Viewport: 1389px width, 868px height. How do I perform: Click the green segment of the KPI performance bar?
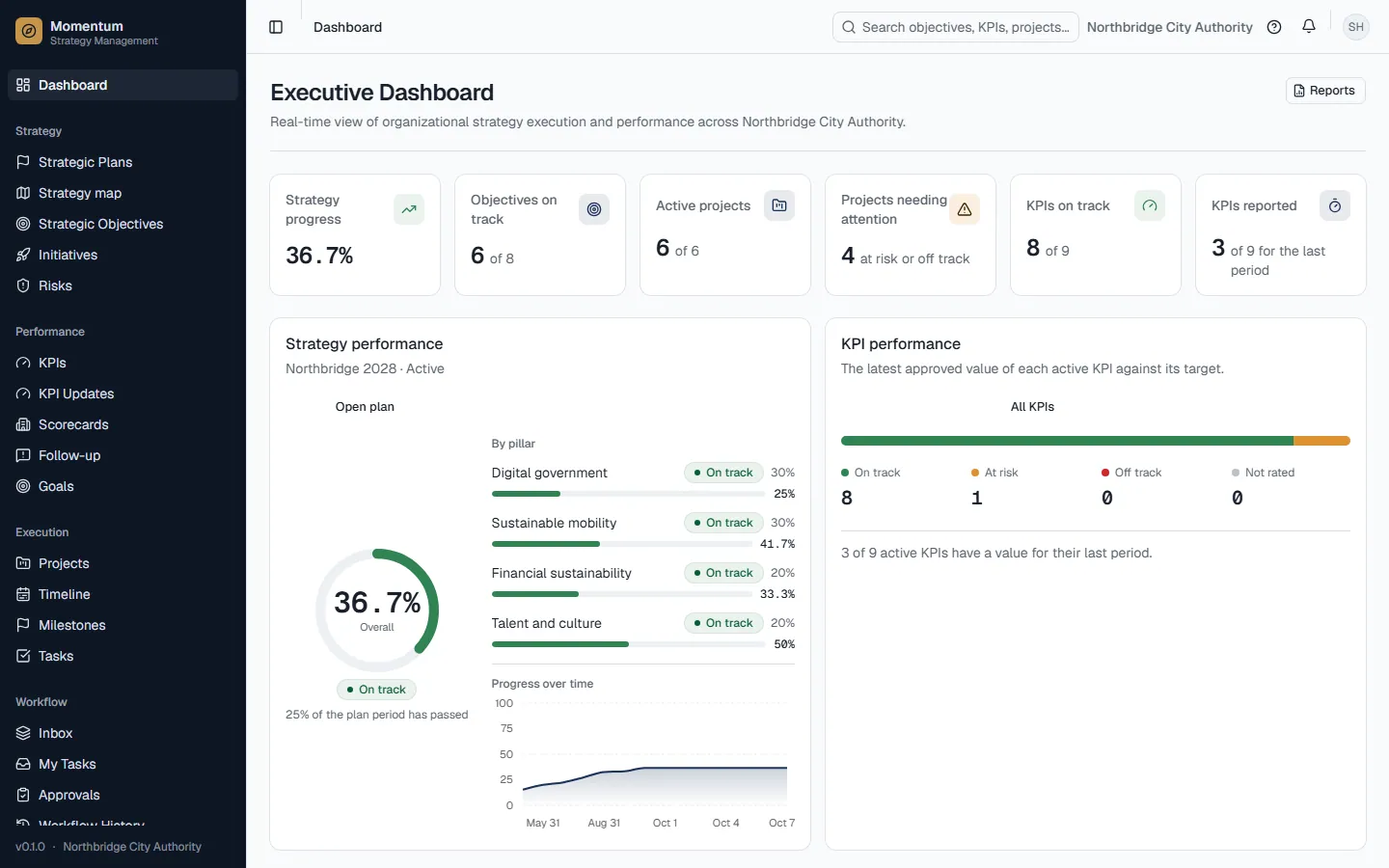pos(1067,441)
